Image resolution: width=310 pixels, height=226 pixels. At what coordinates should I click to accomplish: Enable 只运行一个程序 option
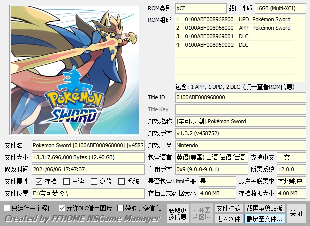point(7,208)
